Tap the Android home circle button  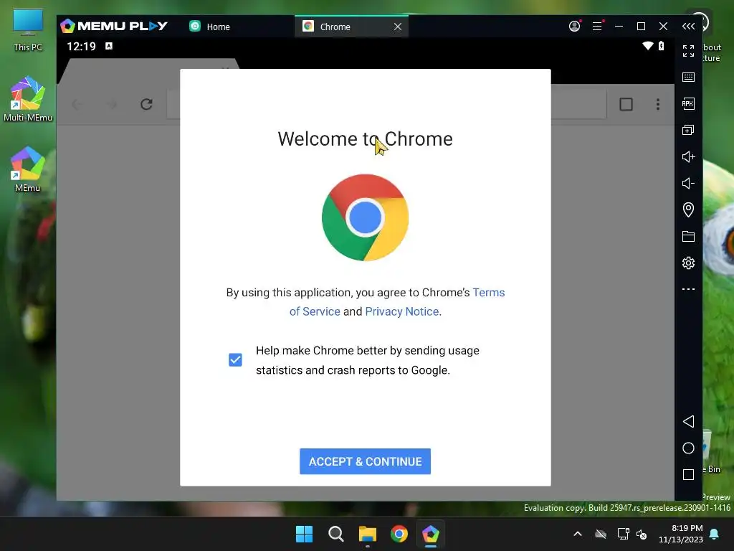[688, 448]
